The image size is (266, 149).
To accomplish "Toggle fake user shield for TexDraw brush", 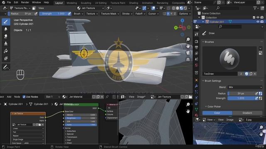I will (x=246, y=74).
